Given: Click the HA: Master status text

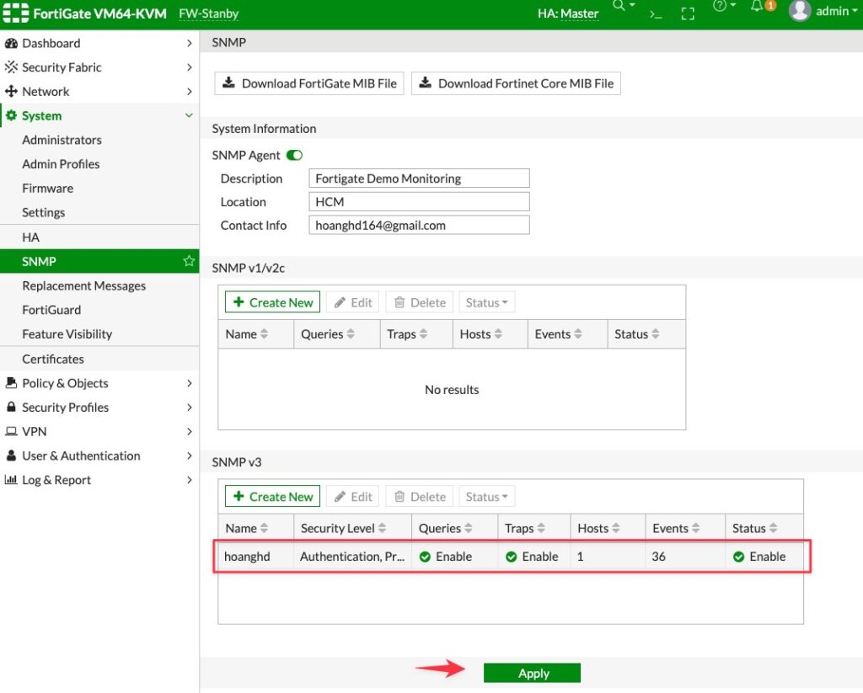Looking at the screenshot, I should (x=568, y=13).
